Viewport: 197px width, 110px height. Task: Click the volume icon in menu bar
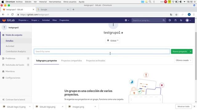[x=181, y=2]
